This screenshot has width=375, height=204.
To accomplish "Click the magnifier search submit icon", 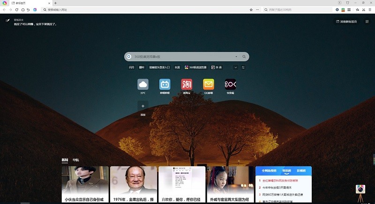I will click(244, 57).
